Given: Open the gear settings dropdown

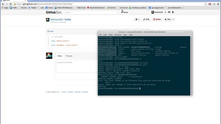Looking at the screenshot, I should click(137, 19).
